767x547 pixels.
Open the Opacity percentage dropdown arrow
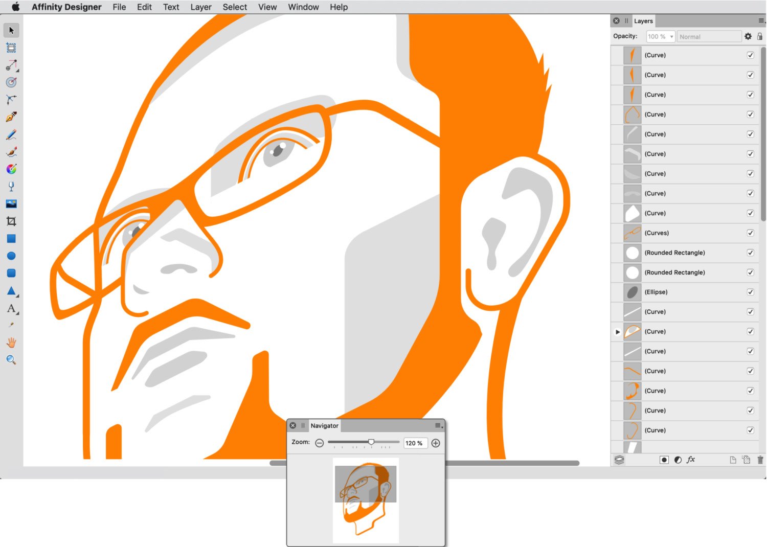[x=671, y=37]
